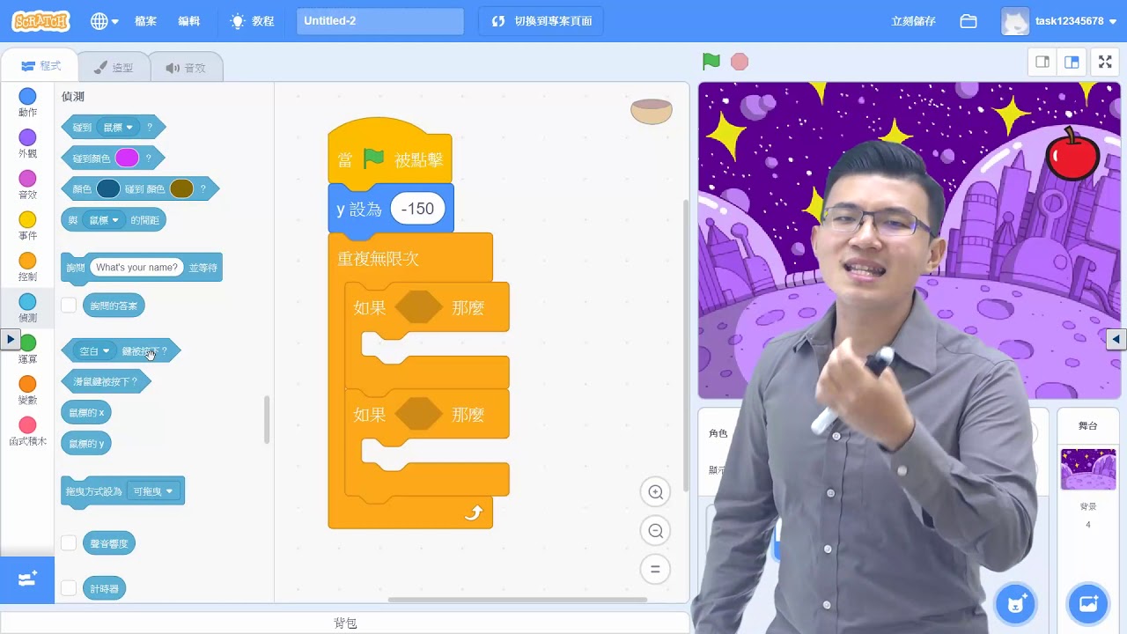Screen dimensions: 1127x634
Task: Click the right edge collapse arrow
Action: (x=1116, y=339)
